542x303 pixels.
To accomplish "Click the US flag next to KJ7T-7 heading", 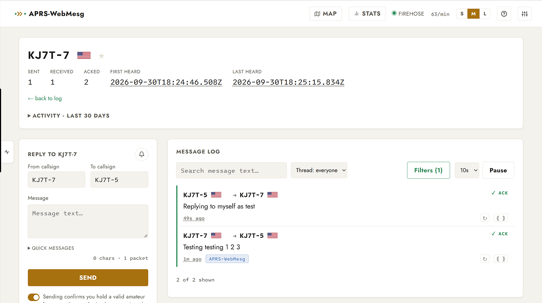I will click(x=84, y=55).
